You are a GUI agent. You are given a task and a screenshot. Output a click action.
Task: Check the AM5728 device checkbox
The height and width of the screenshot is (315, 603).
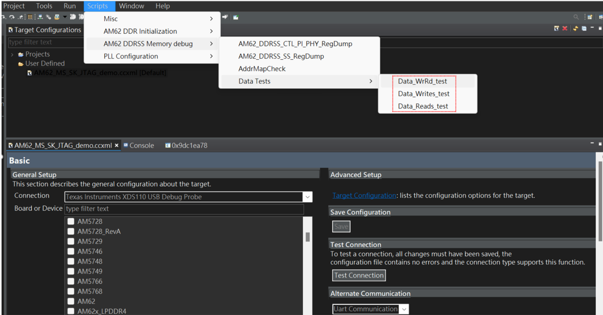[71, 221]
